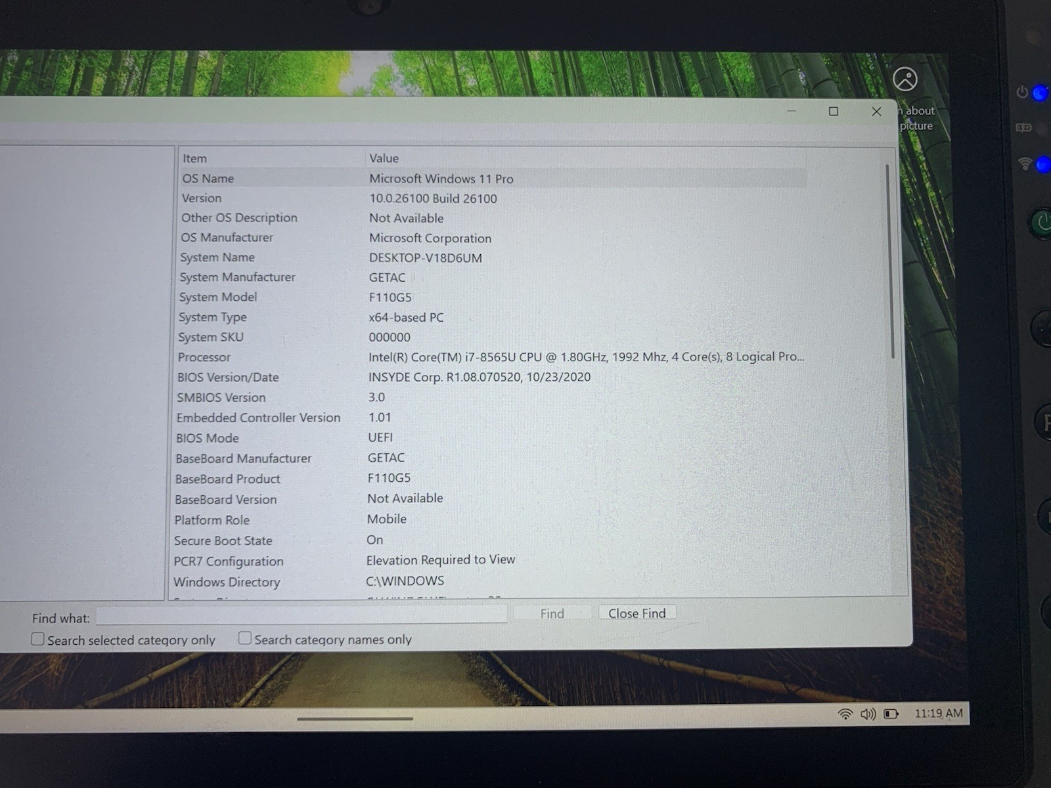Close the System Information window
Screen dimensions: 1051x788
[x=876, y=112]
